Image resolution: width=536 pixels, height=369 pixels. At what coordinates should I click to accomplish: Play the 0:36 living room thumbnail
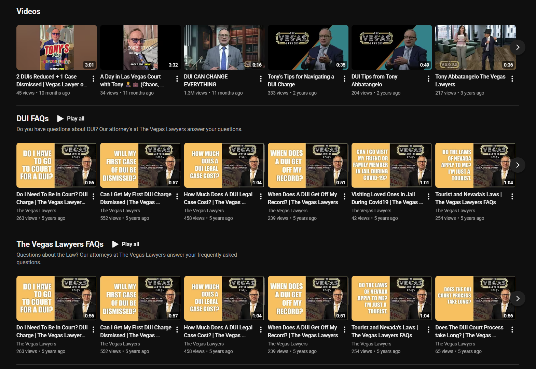(x=476, y=47)
